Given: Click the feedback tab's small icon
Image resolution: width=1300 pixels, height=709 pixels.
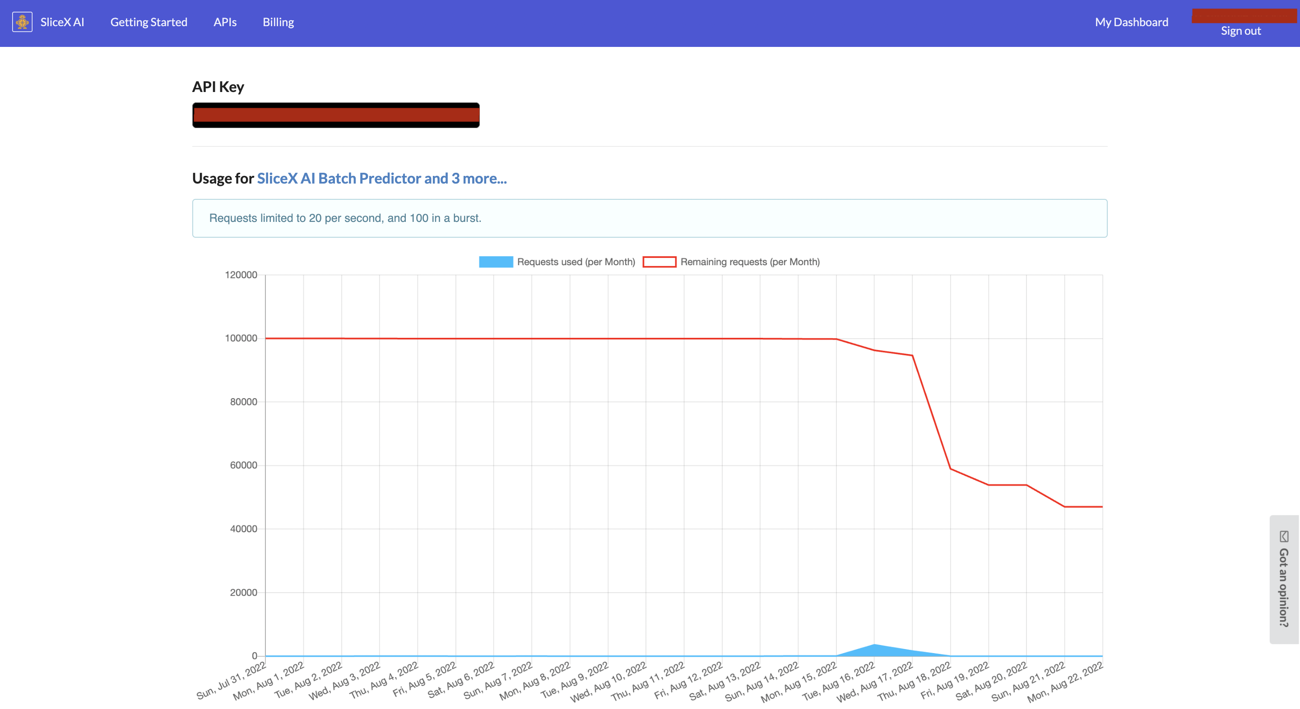Looking at the screenshot, I should pos(1284,537).
